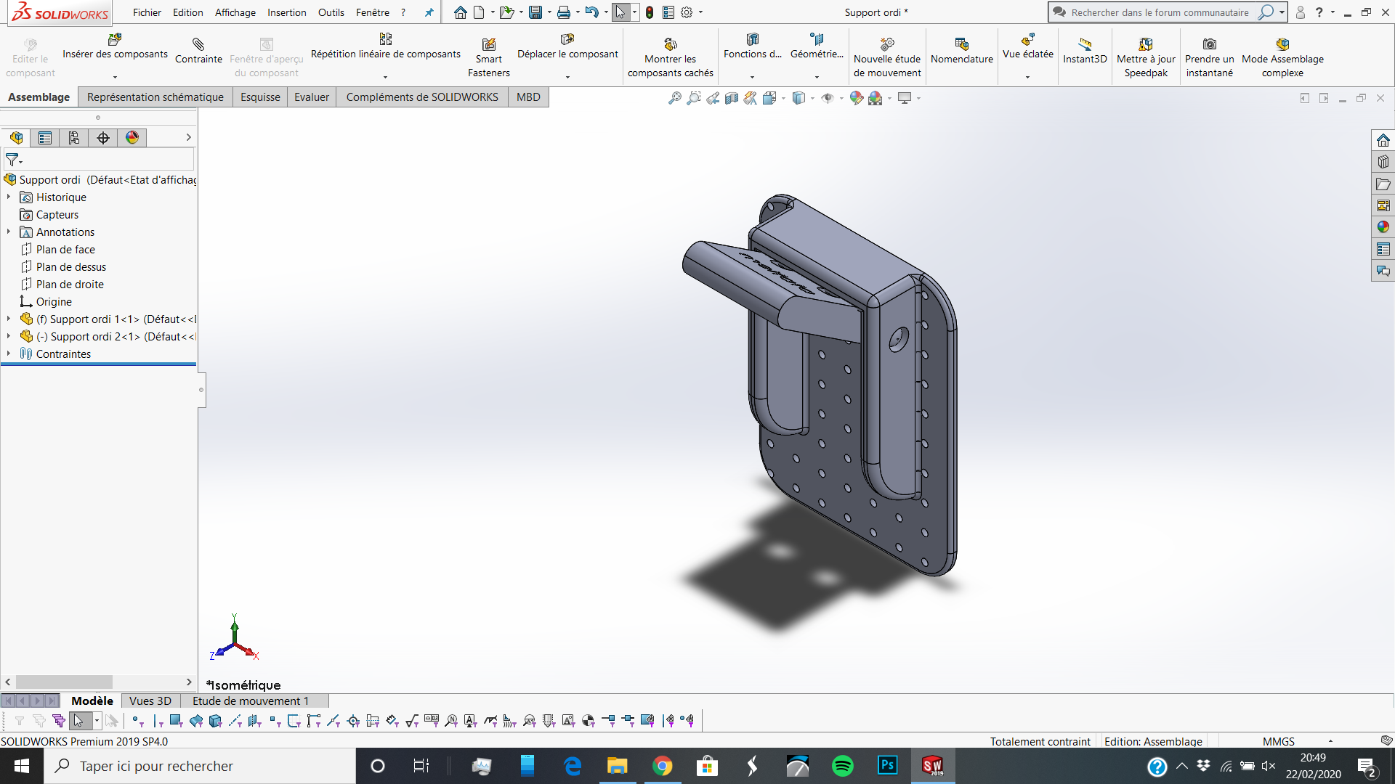Image resolution: width=1395 pixels, height=784 pixels.
Task: Open the Insérer des composants dropdown arrow
Action: [115, 77]
